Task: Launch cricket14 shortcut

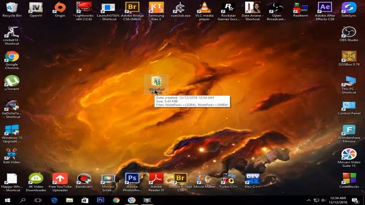Action: 11,35
